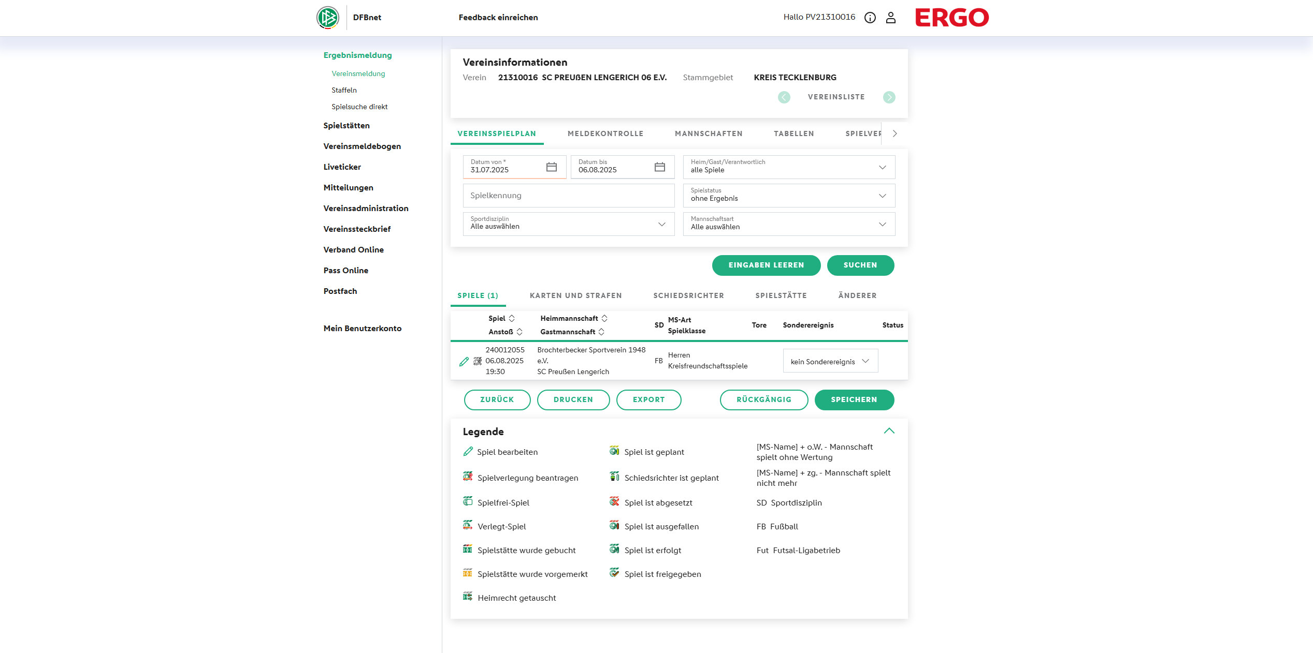1313x653 pixels.
Task: Open the calendar picker for Datum von
Action: pyautogui.click(x=551, y=167)
